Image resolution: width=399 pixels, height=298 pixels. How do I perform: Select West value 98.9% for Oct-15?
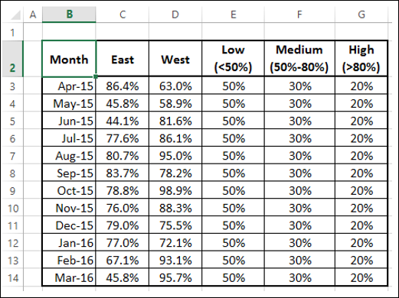[175, 190]
